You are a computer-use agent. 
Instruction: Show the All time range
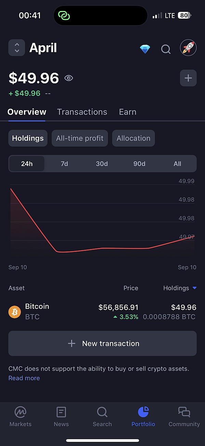[177, 164]
